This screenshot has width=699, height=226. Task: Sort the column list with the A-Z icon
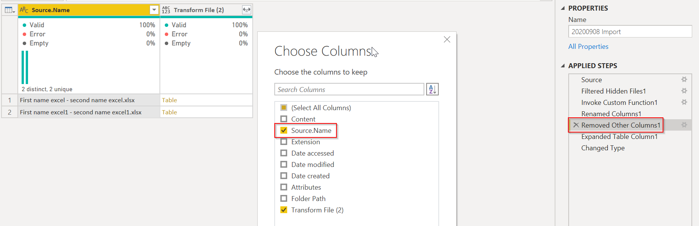pos(432,89)
